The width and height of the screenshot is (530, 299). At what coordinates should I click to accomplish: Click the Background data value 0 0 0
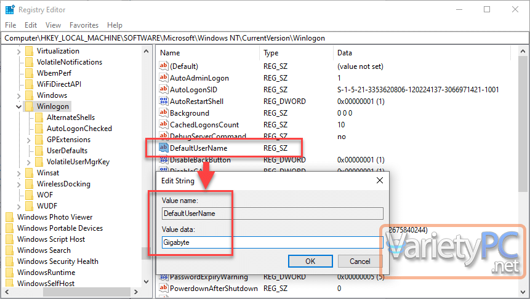[x=345, y=113]
